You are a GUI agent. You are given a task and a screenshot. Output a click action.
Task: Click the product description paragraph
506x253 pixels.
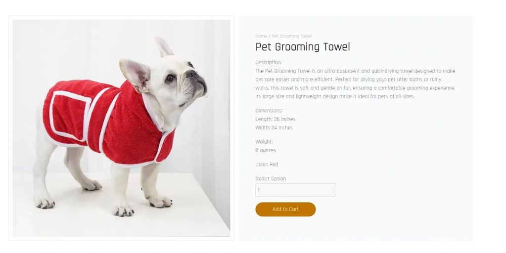(x=355, y=84)
